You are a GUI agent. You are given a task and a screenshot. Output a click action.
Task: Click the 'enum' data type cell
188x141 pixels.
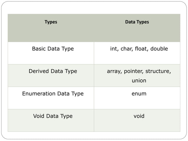pyautogui.click(x=139, y=94)
